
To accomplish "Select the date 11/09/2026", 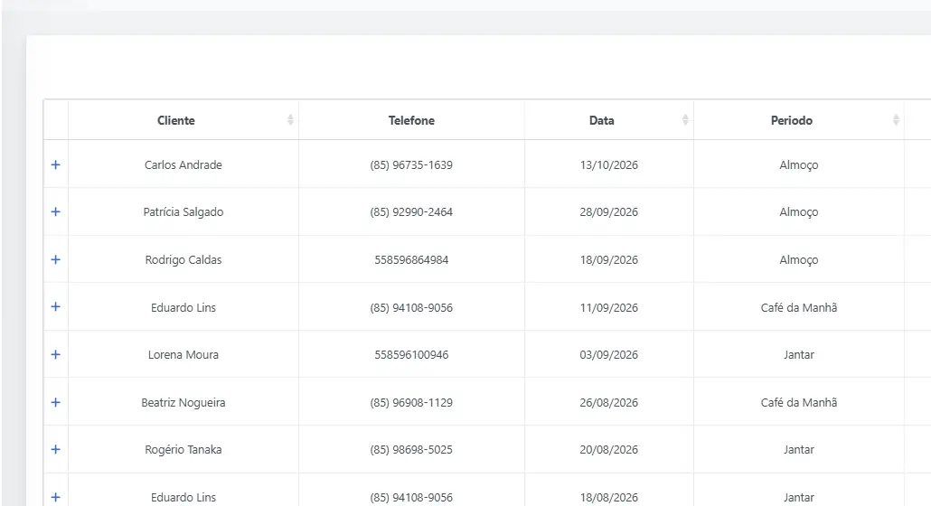I will click(609, 307).
